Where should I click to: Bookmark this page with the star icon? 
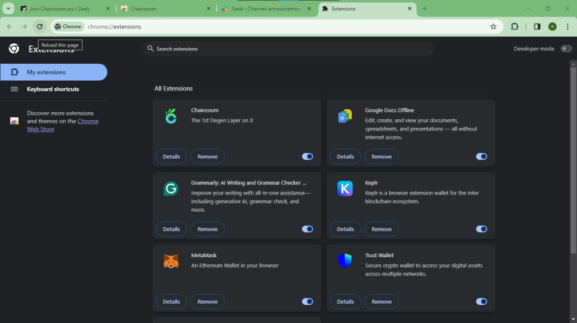493,26
